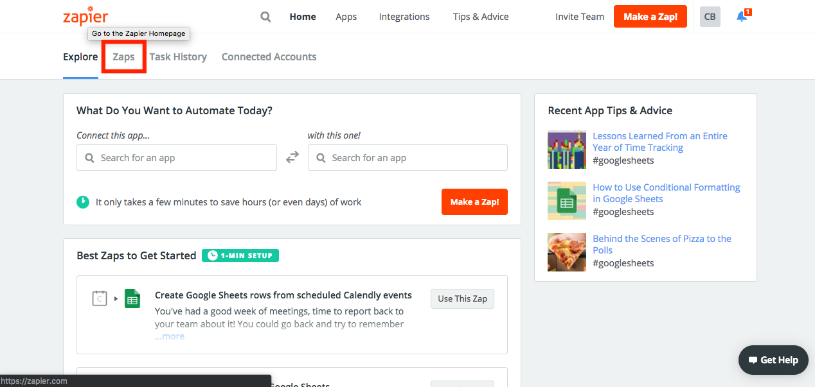Open 'How to Use Conditional Formatting' article
815x387 pixels.
pyautogui.click(x=667, y=193)
